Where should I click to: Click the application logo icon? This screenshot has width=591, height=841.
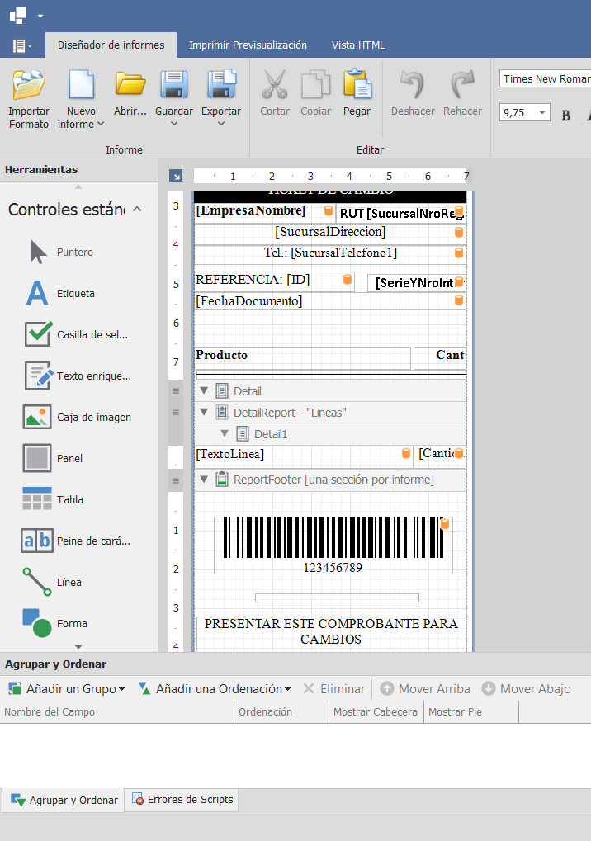point(18,16)
